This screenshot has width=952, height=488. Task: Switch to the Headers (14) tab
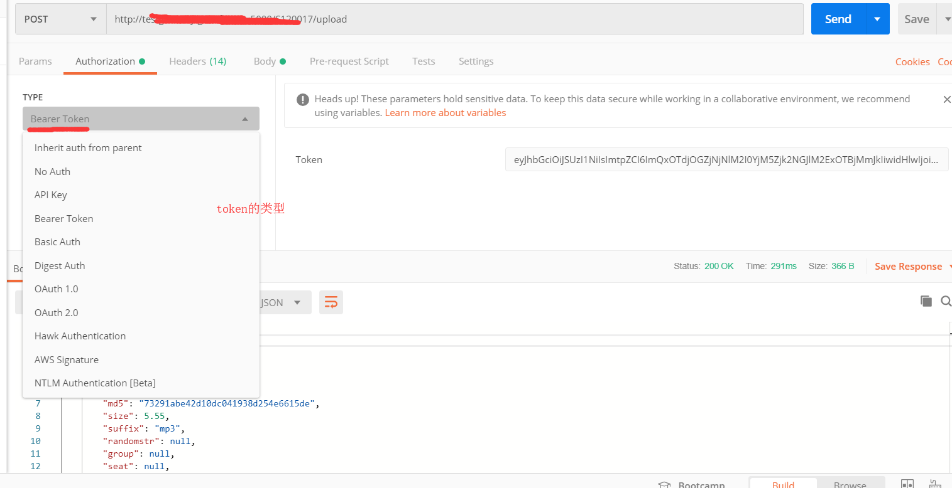point(197,61)
